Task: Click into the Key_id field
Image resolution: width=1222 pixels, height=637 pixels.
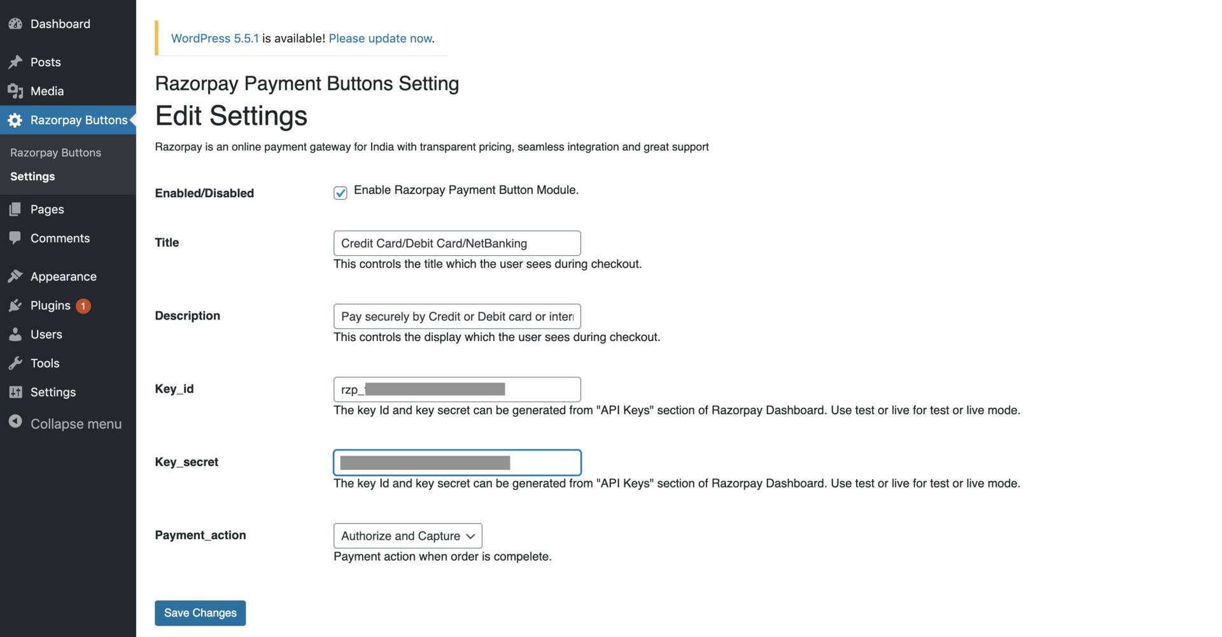Action: point(457,389)
